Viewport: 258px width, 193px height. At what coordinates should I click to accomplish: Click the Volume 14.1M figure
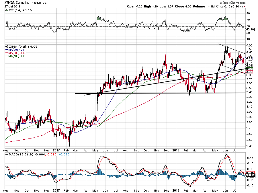point(204,6)
